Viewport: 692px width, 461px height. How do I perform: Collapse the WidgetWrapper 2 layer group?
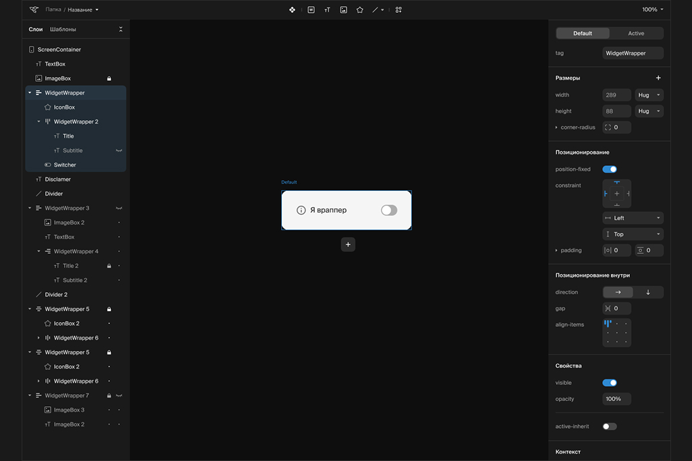[x=39, y=122]
